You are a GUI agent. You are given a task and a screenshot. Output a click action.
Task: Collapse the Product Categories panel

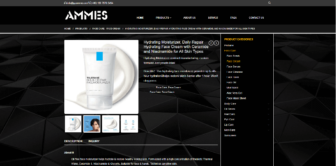click(x=268, y=39)
